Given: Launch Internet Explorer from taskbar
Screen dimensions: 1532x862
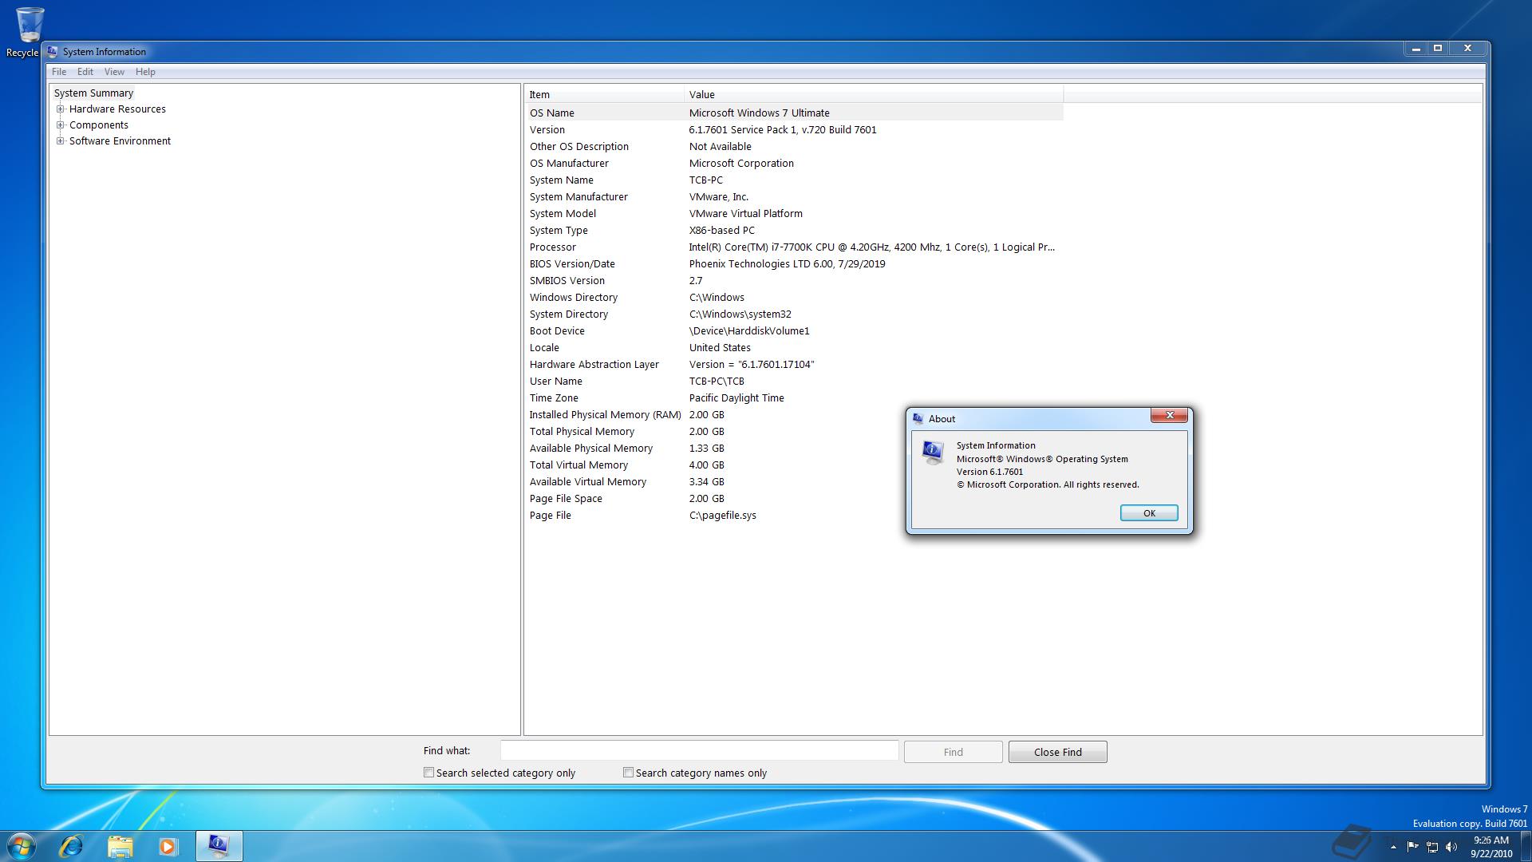Looking at the screenshot, I should click(72, 846).
